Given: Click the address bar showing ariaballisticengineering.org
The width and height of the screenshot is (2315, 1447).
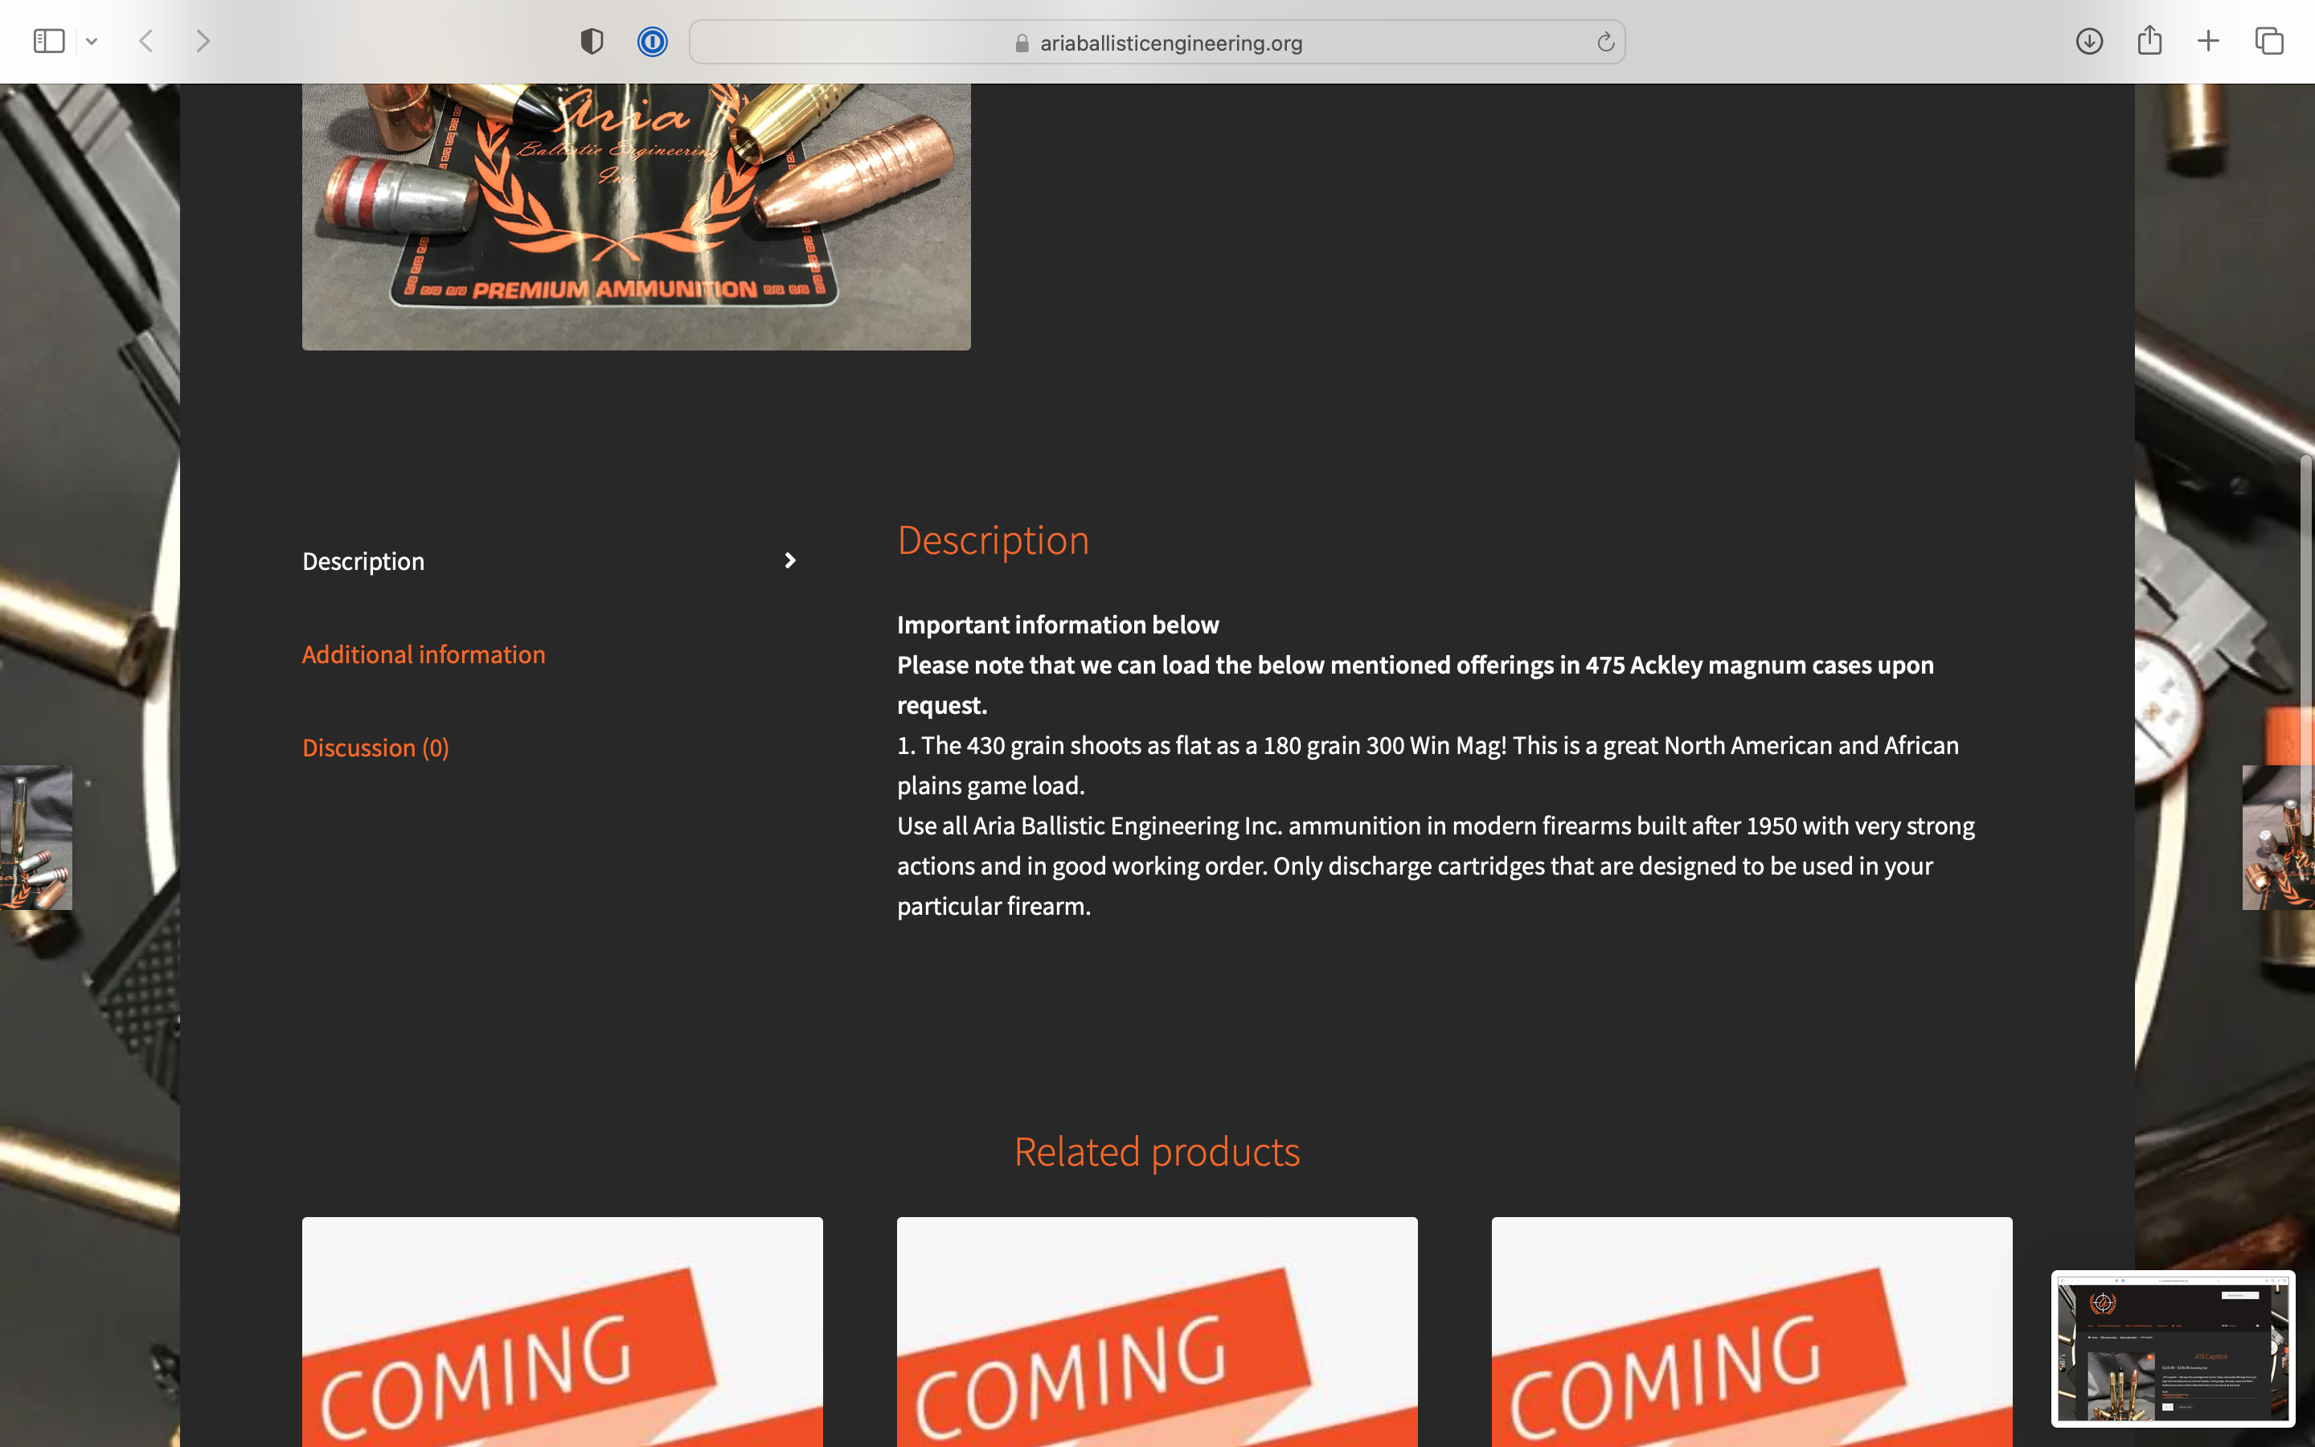Looking at the screenshot, I should tap(1157, 42).
